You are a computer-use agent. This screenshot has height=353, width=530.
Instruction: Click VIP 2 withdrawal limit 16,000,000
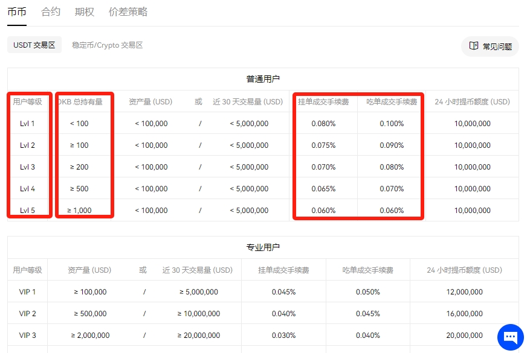(x=464, y=314)
